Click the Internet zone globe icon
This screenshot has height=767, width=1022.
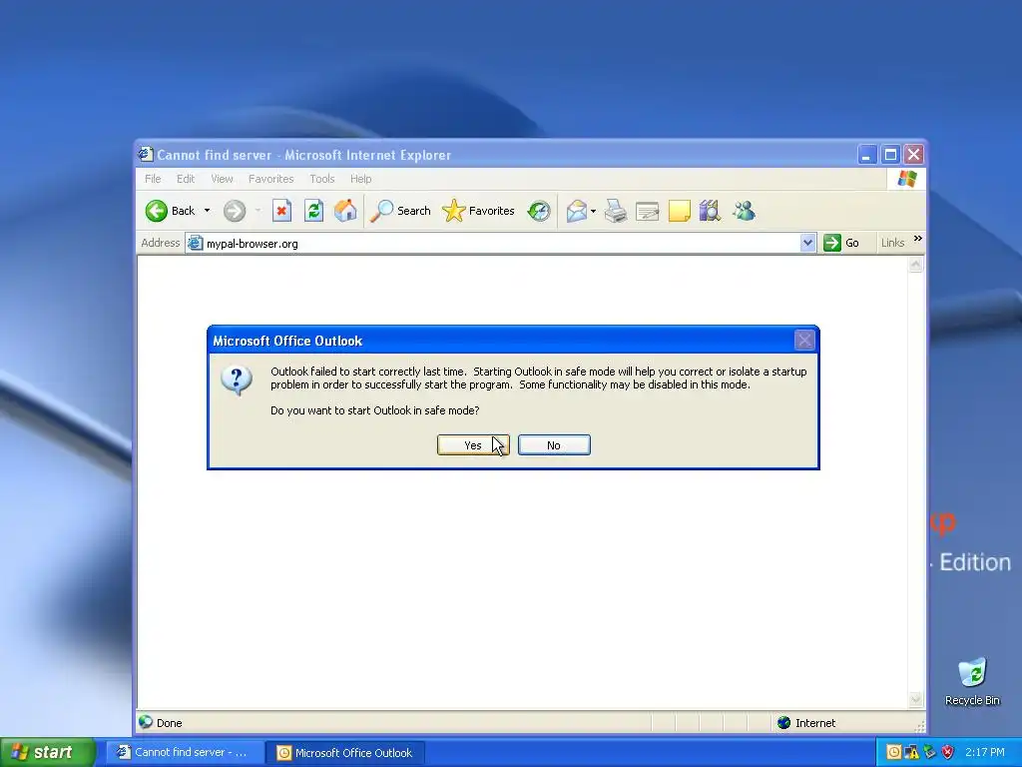(784, 723)
